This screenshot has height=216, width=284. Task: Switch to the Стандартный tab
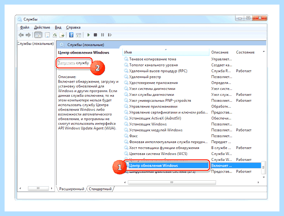tap(100, 189)
